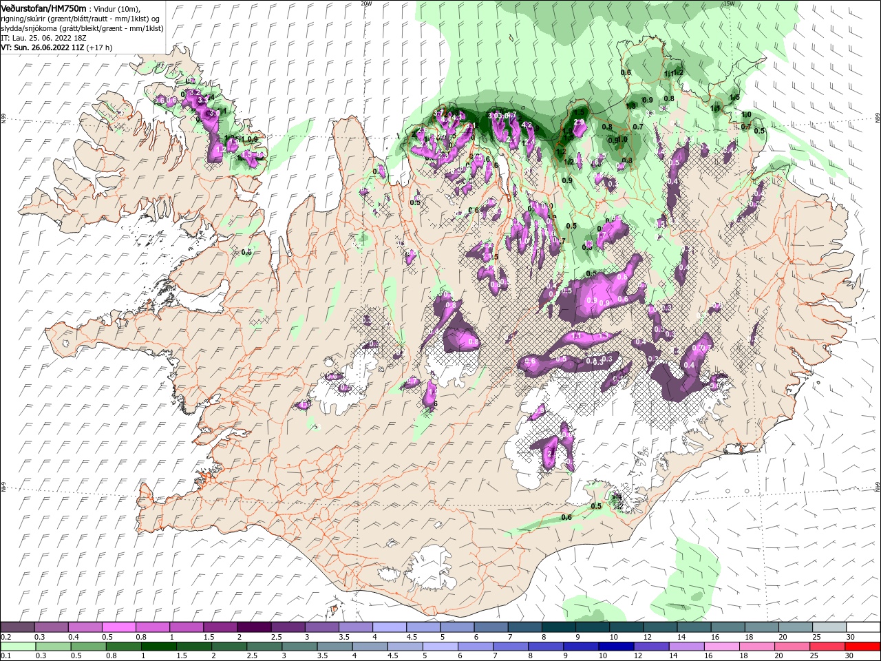Pick the dark teal 8 snow legend swatch
Image resolution: width=881 pixels, height=661 pixels.
pyautogui.click(x=558, y=627)
